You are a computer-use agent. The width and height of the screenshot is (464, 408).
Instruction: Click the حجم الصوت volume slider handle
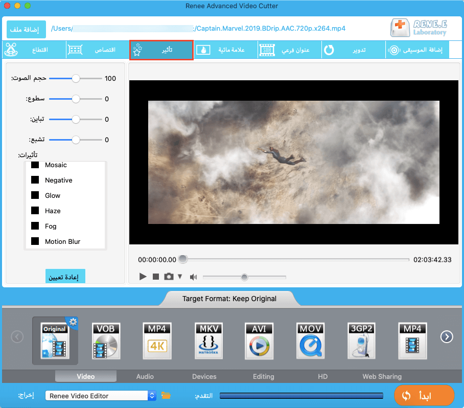76,78
